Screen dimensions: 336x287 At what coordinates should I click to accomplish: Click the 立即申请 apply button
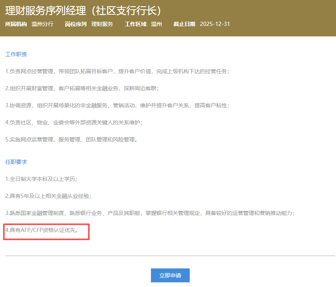point(170,275)
